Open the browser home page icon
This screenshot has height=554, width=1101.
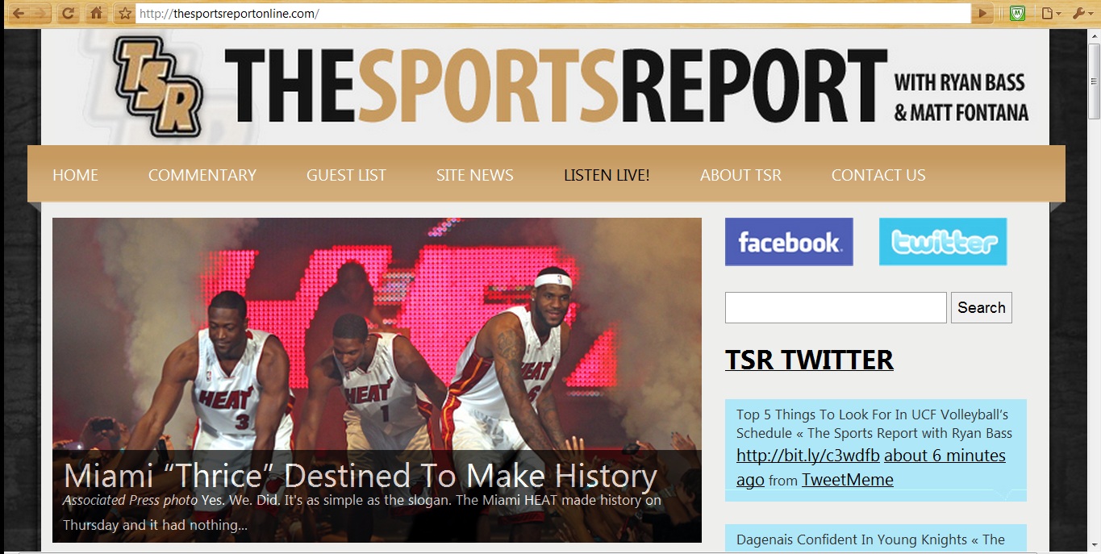click(x=96, y=13)
